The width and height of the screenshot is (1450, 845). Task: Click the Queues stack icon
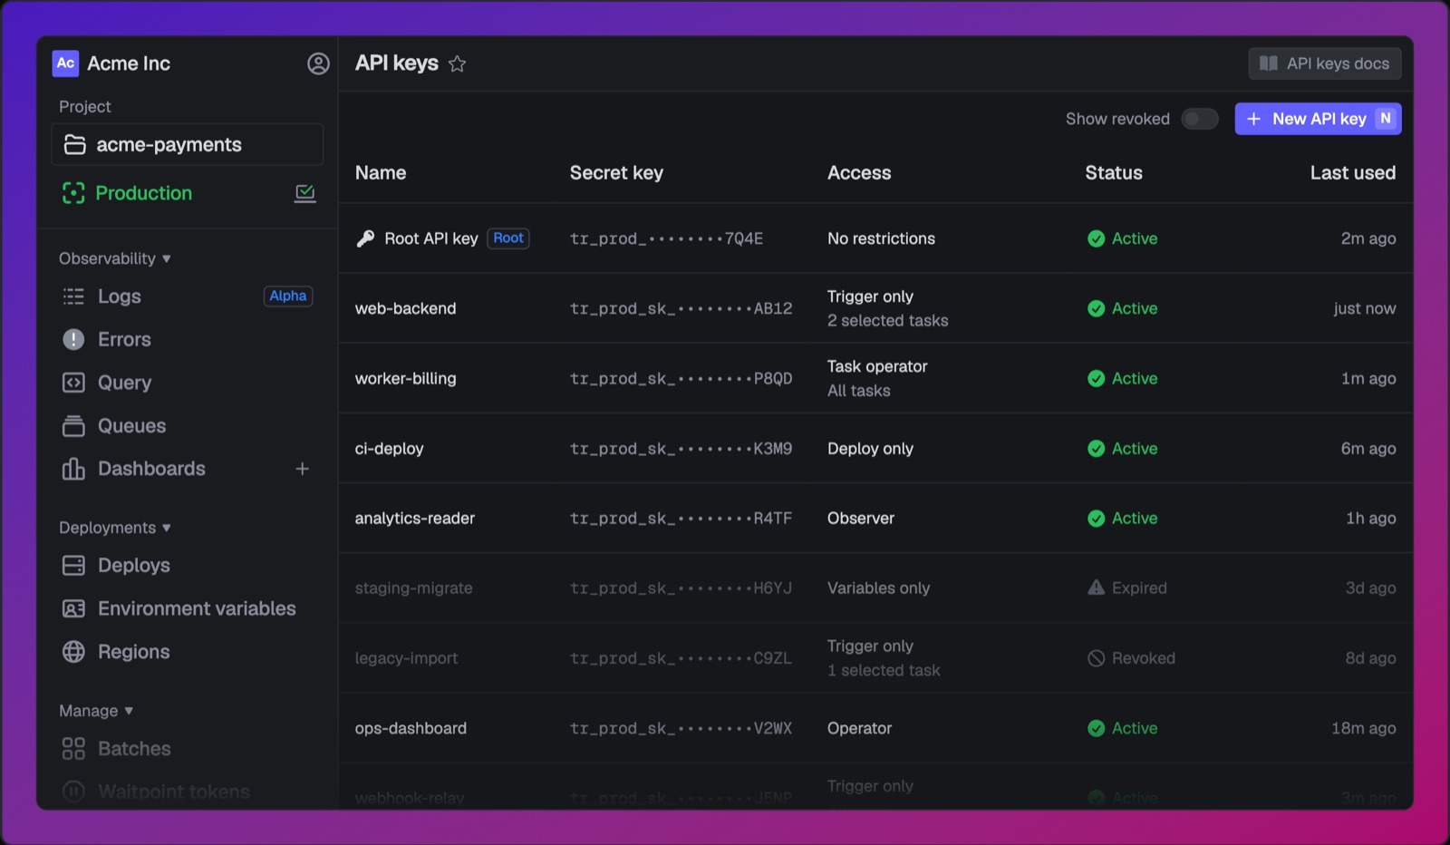(73, 425)
